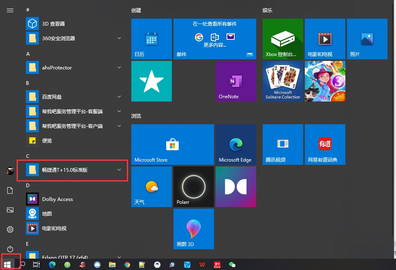Open the 天气 weather tile
The image size is (396, 270).
(152, 187)
